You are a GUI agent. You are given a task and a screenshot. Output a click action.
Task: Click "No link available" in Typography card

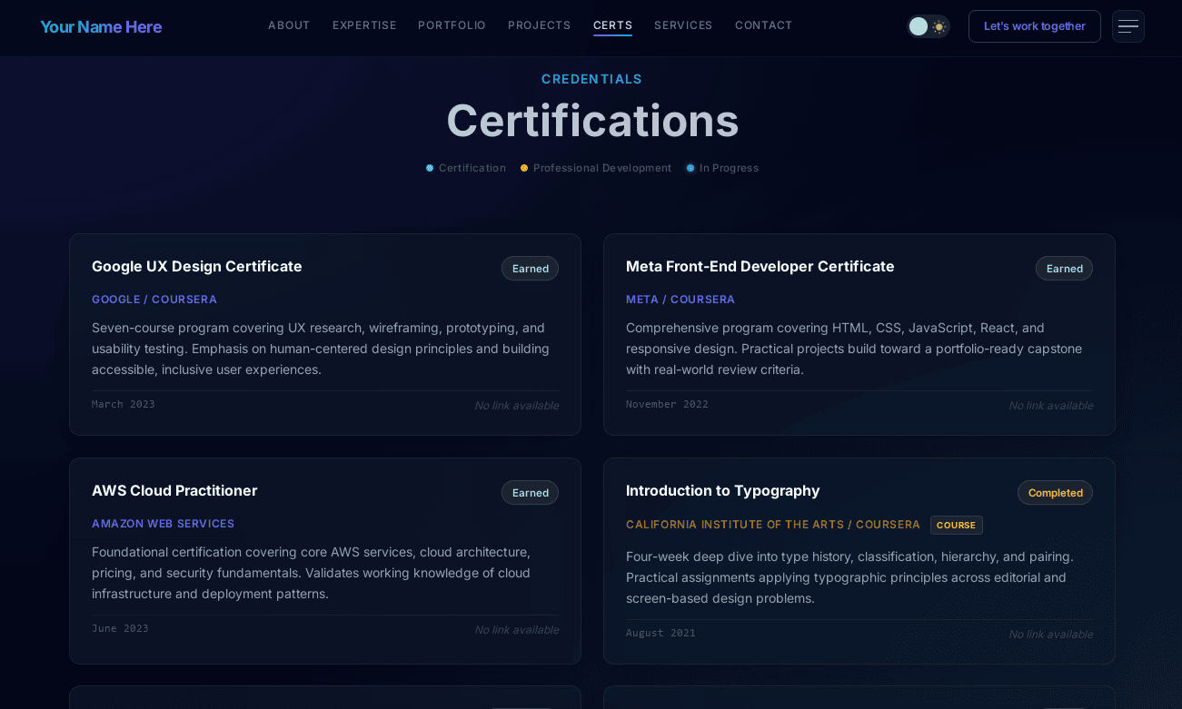coord(1050,634)
